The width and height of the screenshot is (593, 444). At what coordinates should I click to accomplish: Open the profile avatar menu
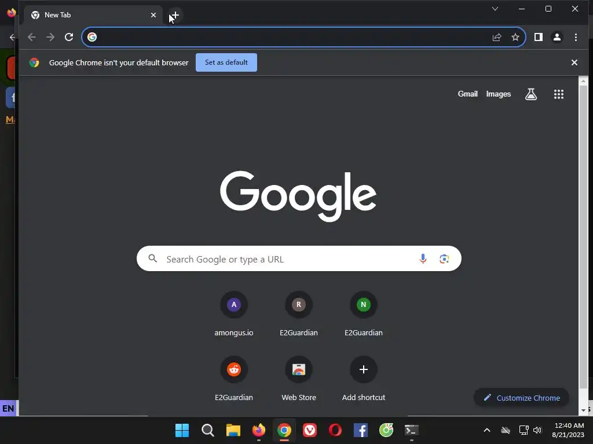point(557,37)
